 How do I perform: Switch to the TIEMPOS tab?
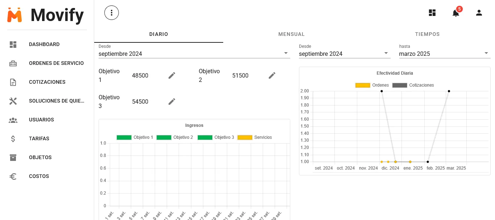(427, 34)
